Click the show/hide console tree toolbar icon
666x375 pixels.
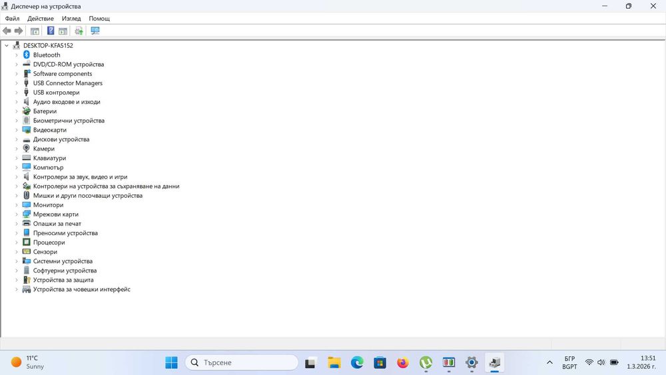click(35, 31)
